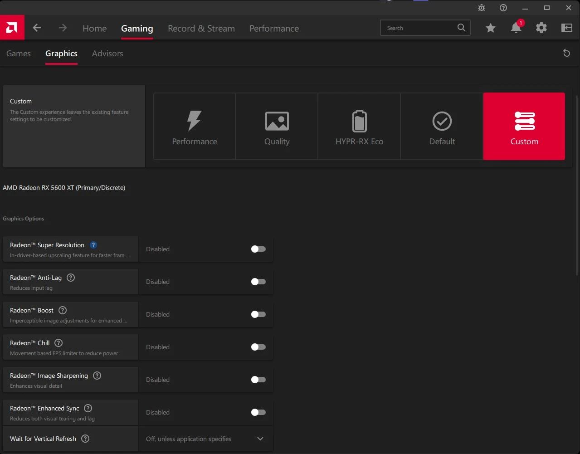The height and width of the screenshot is (454, 580).
Task: Enable Radeon Image Sharpening toggle
Action: (258, 380)
